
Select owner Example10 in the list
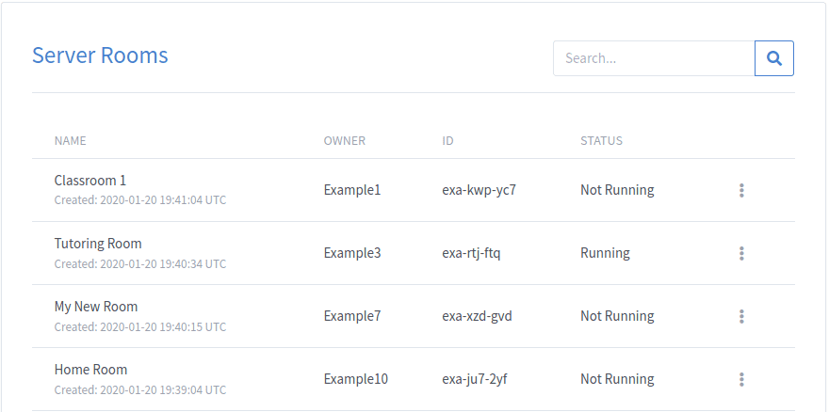pyautogui.click(x=356, y=379)
